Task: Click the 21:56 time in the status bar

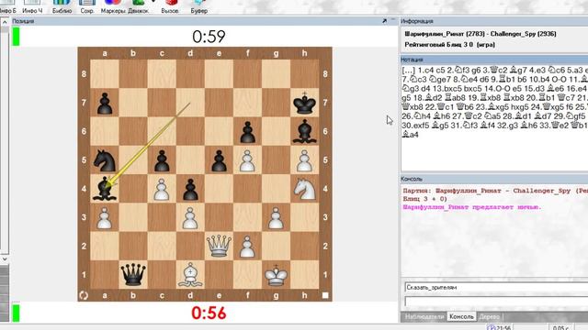Action: (503, 328)
